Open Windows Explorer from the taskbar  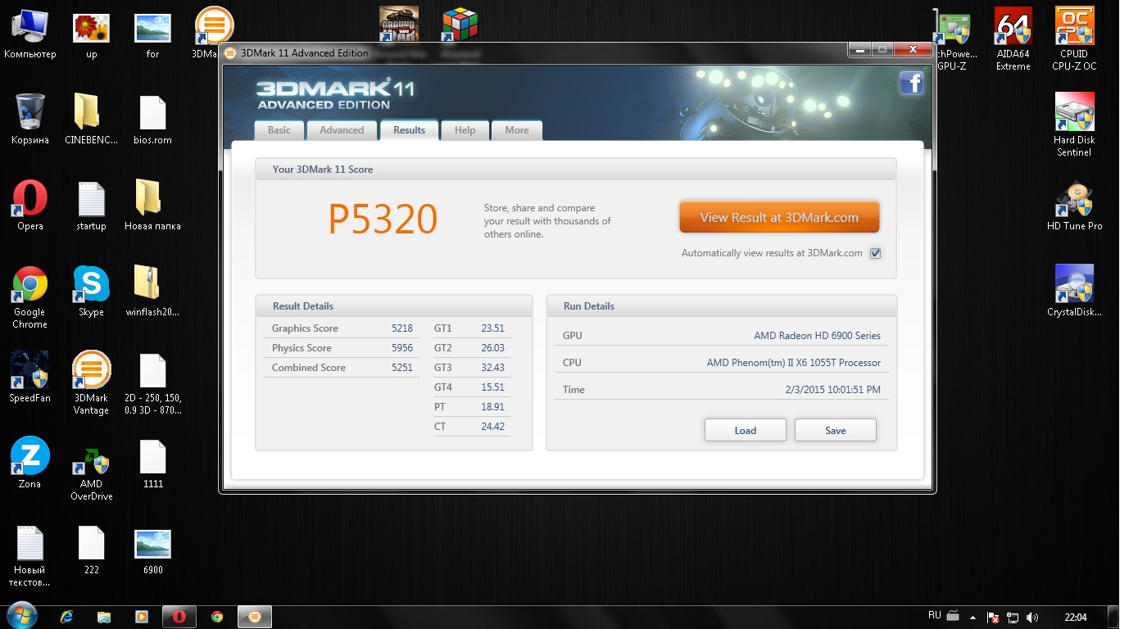pos(104,617)
